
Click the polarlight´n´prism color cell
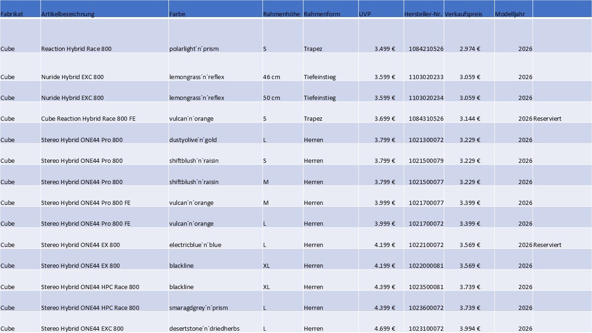[194, 49]
